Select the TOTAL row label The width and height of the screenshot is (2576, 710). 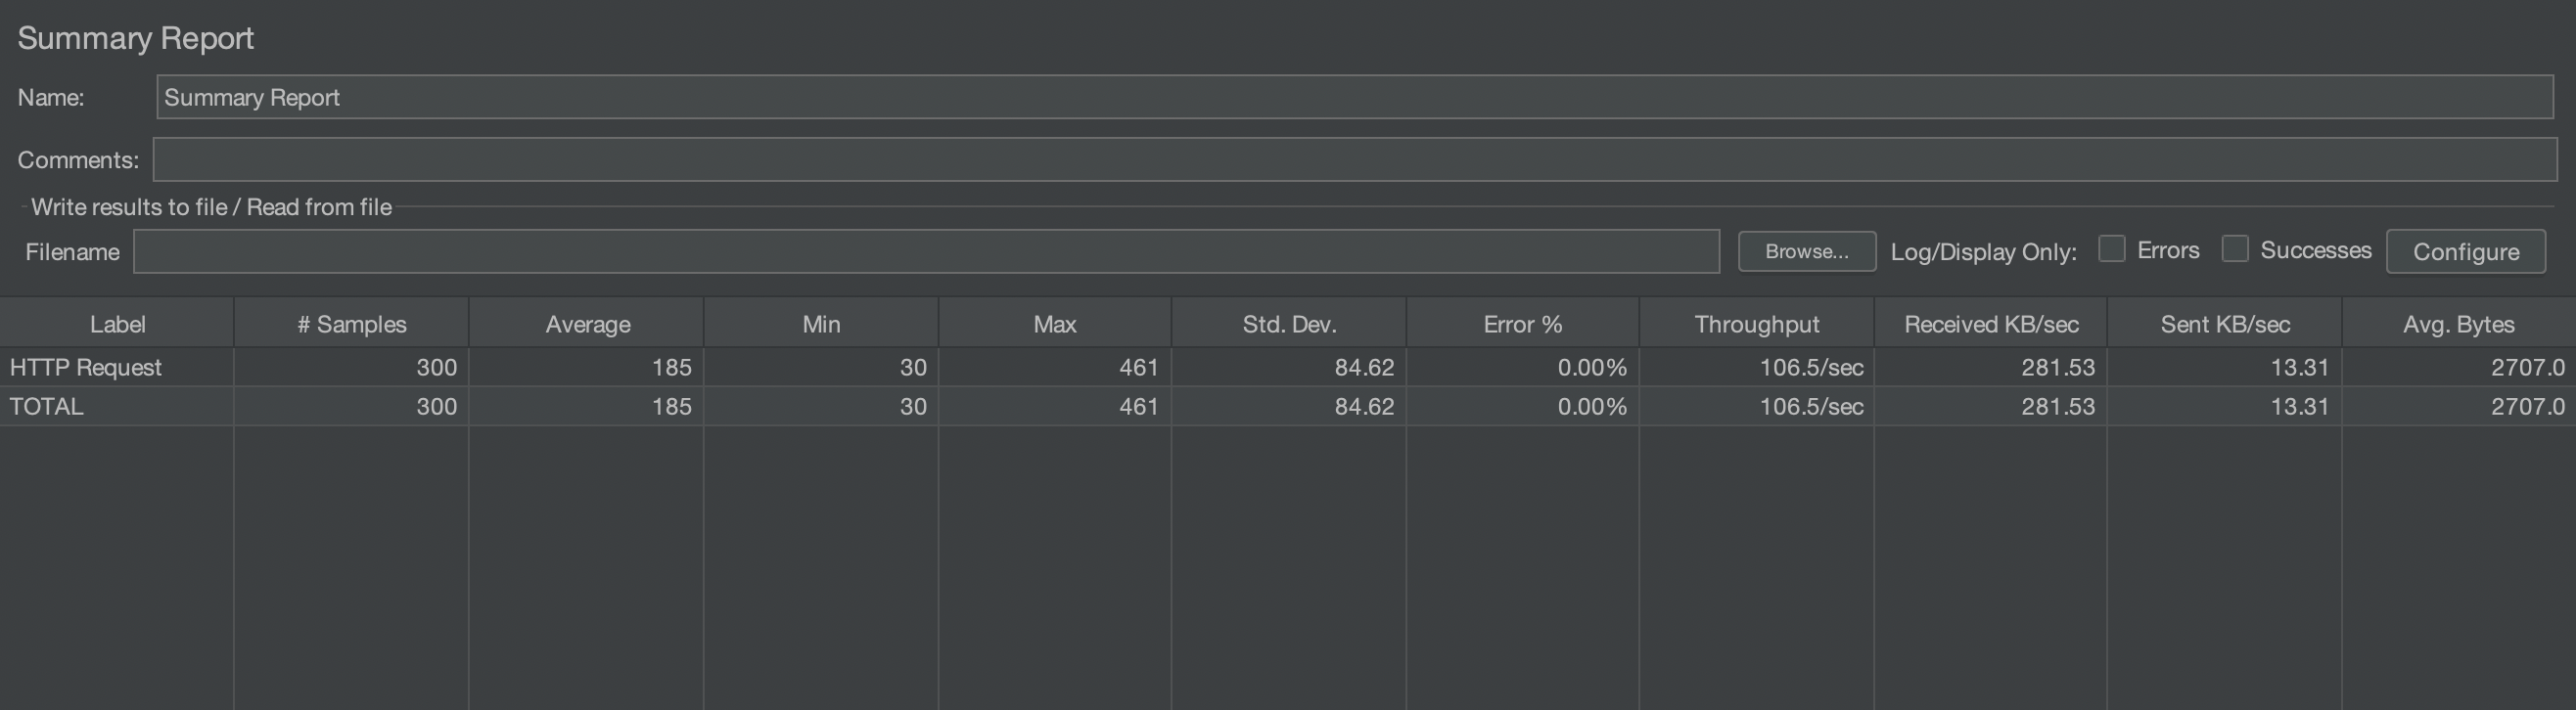[47, 407]
